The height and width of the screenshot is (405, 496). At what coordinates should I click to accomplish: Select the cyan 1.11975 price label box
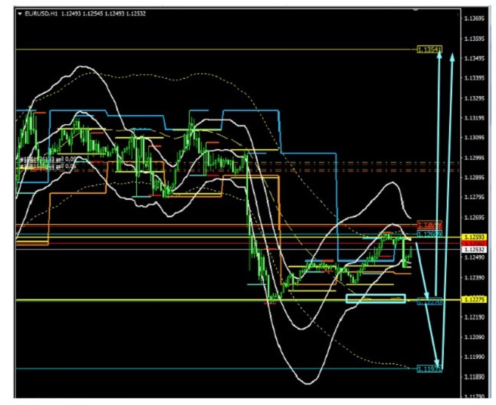tap(429, 369)
